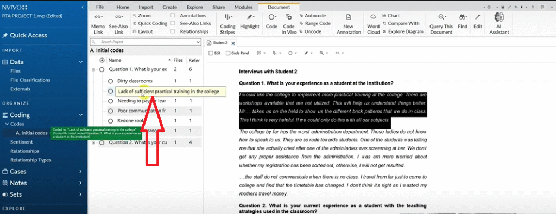Screen dimensions: 556x214
Task: Expand the Notes section in sidebar
Action: point(81,183)
